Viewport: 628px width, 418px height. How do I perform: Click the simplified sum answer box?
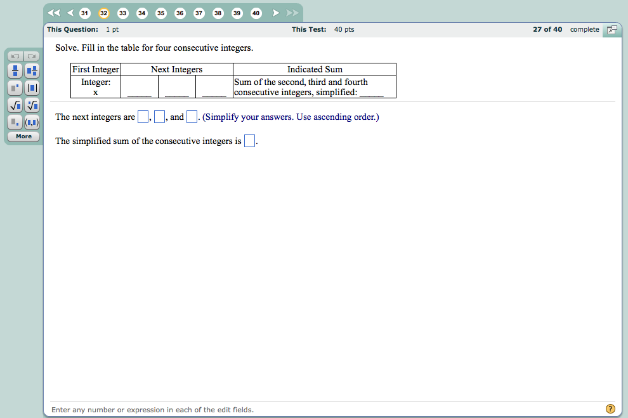(249, 141)
